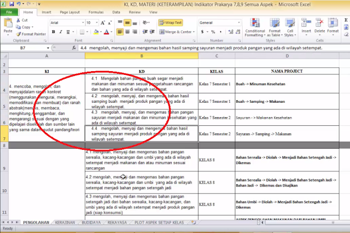Open the Name Box dropdown arrow
The image size is (350, 233).
(x=48, y=48)
